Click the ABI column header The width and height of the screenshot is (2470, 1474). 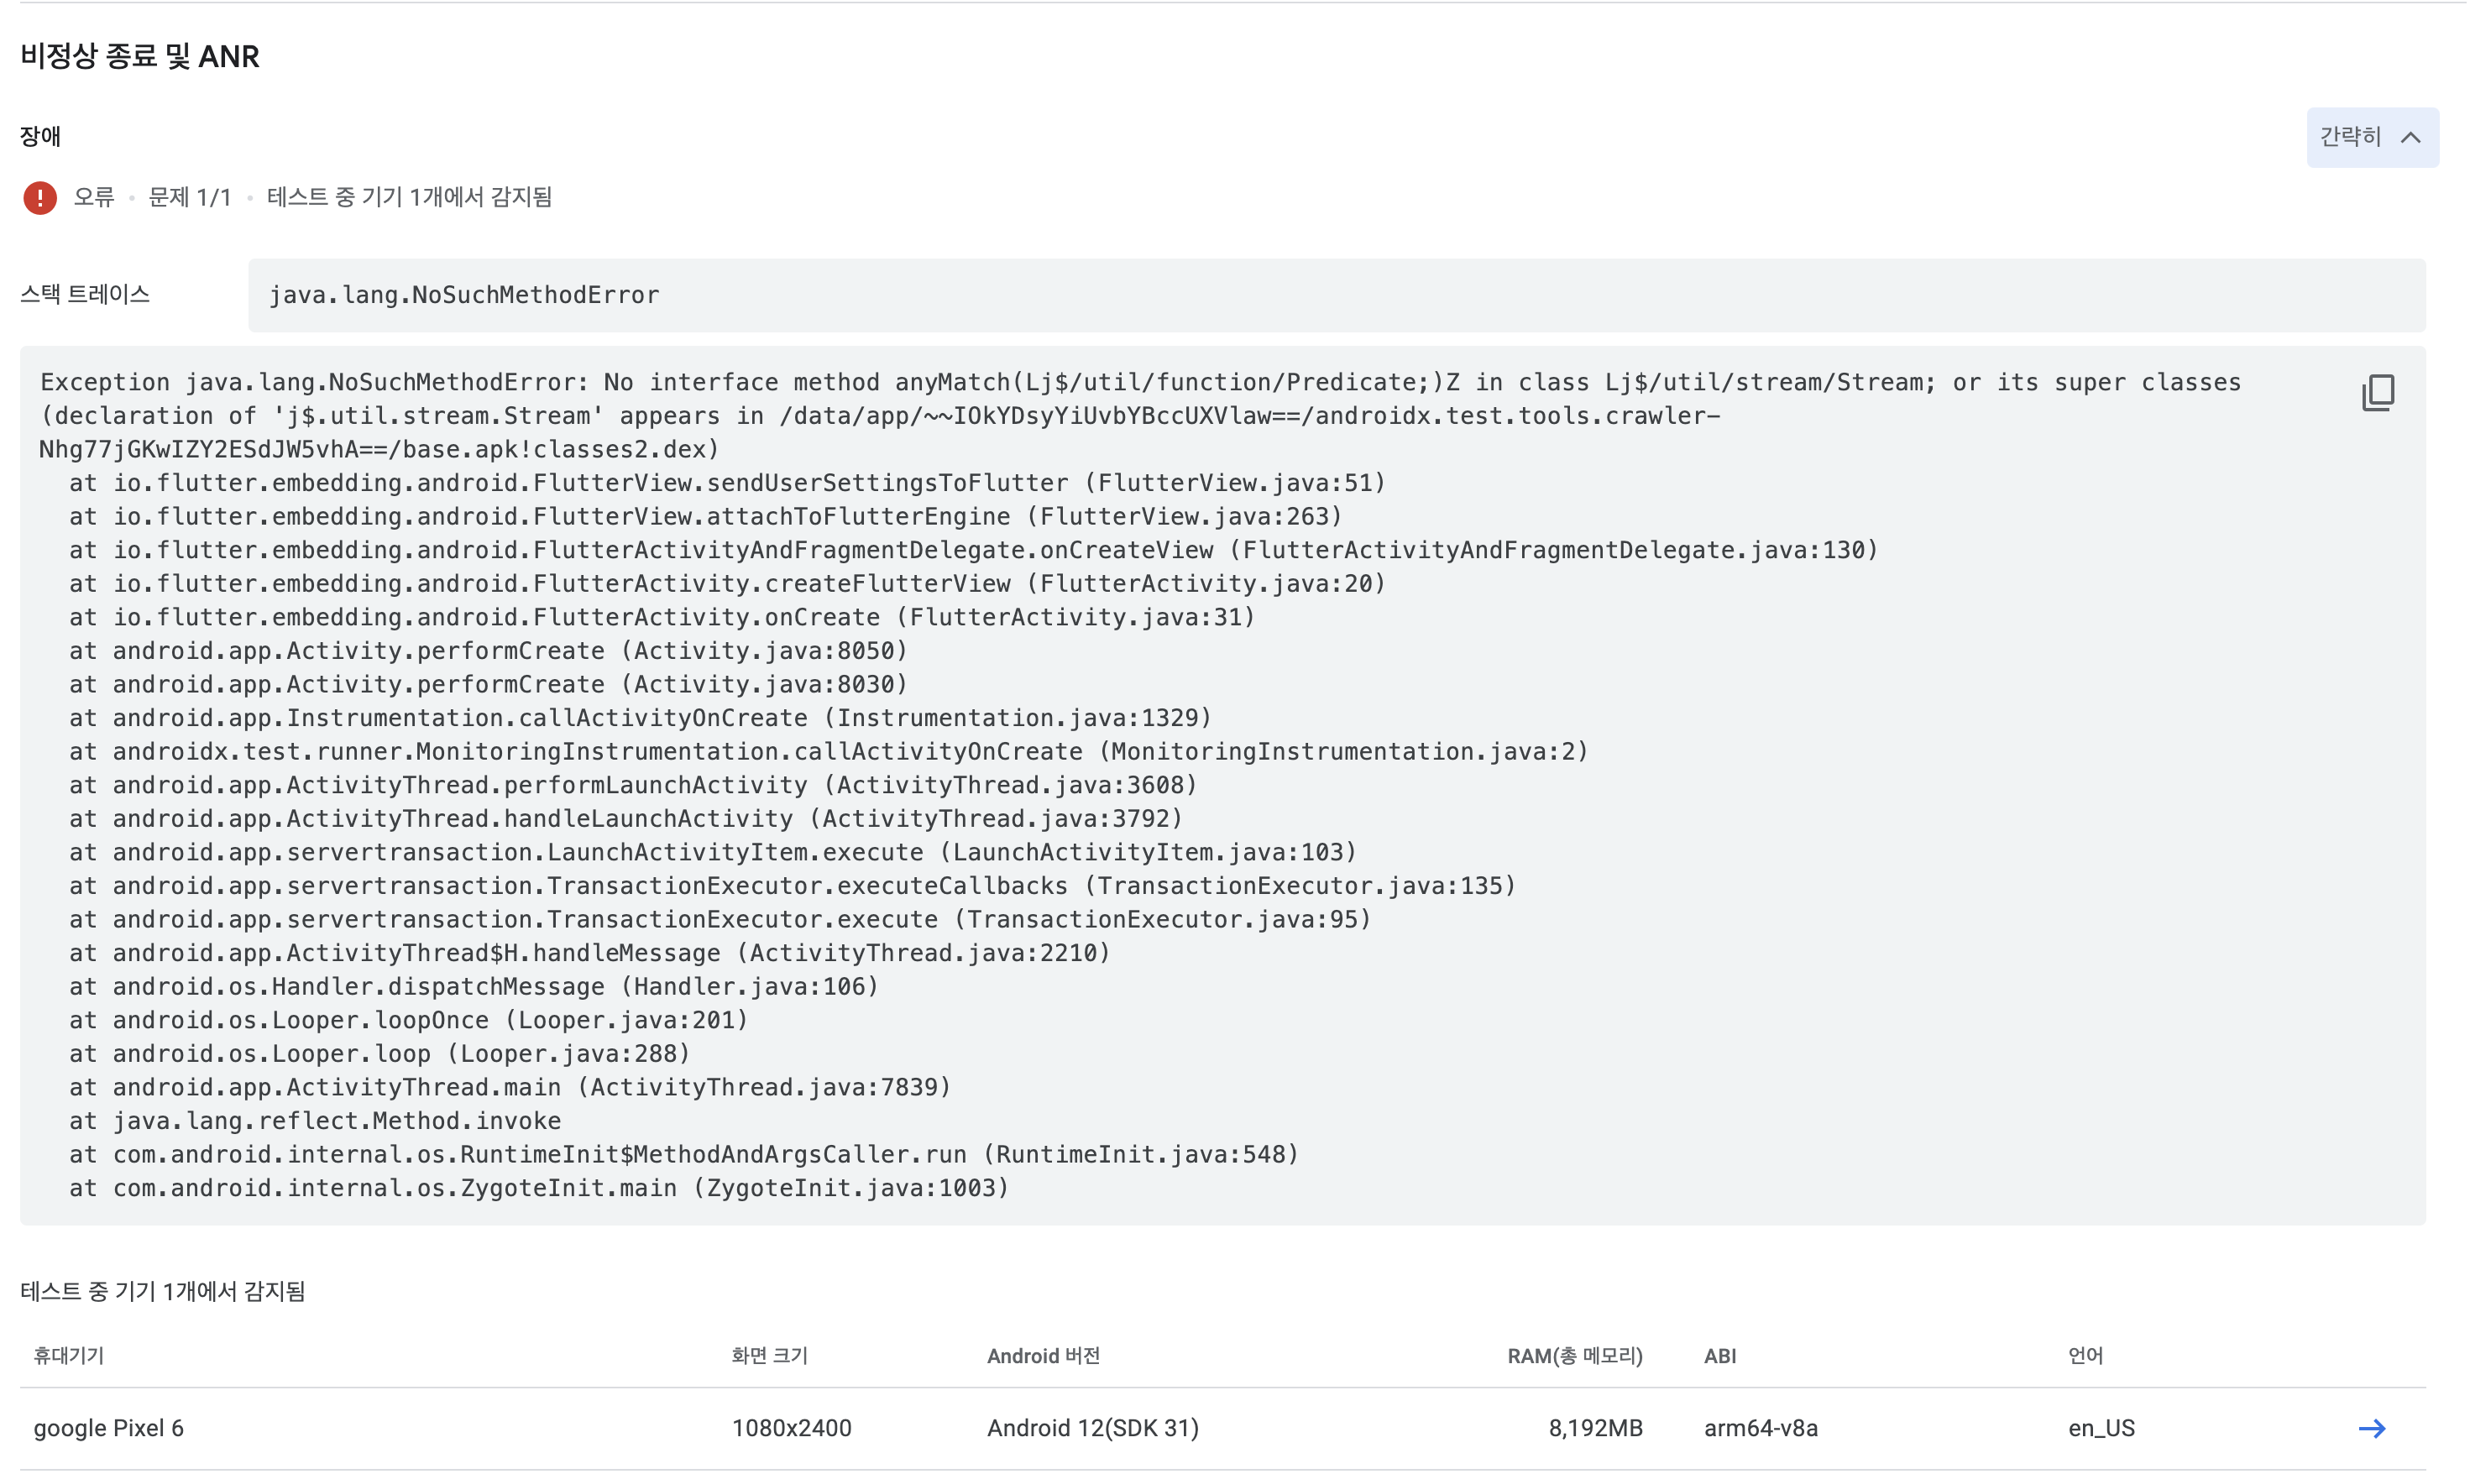pyautogui.click(x=1719, y=1356)
